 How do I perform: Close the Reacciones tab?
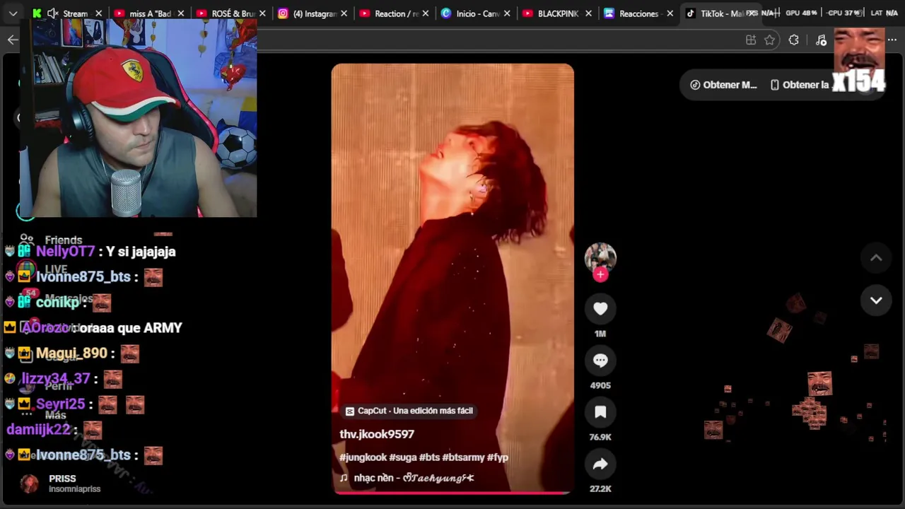(x=670, y=13)
